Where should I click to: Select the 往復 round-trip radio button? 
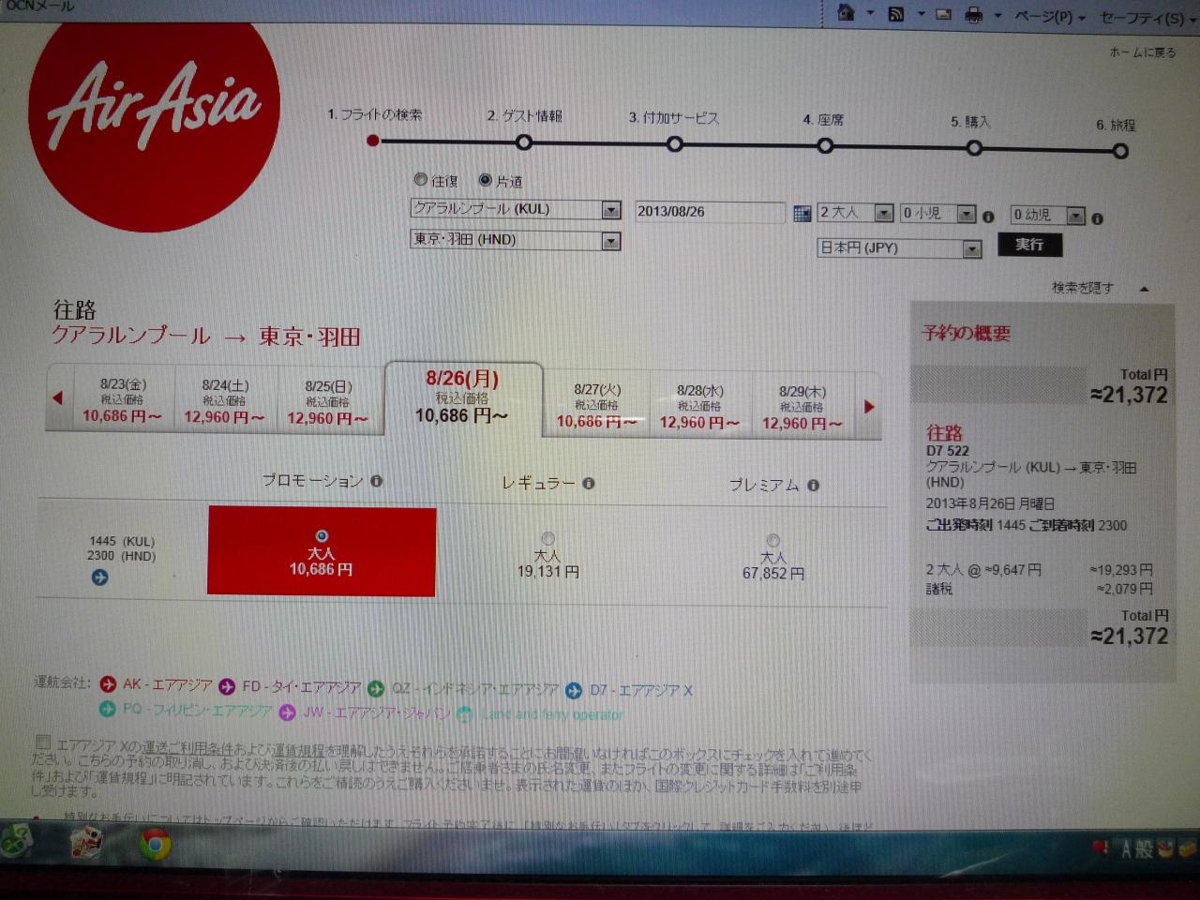[420, 179]
